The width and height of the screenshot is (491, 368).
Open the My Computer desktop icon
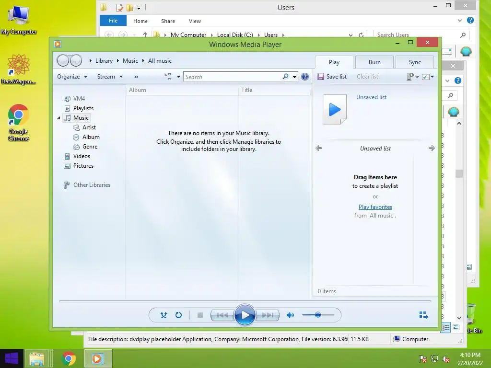[19, 20]
